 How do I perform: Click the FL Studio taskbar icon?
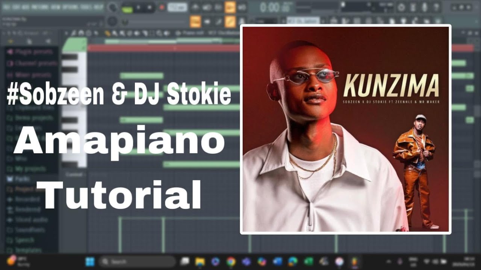[x=354, y=261]
